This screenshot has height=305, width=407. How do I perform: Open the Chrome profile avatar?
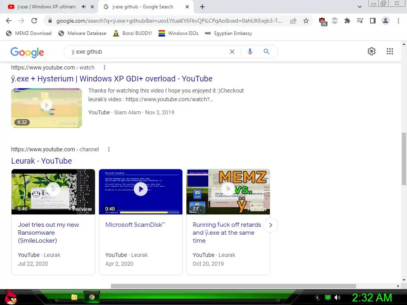386,21
